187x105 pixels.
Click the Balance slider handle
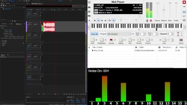pyautogui.click(x=164, y=10)
